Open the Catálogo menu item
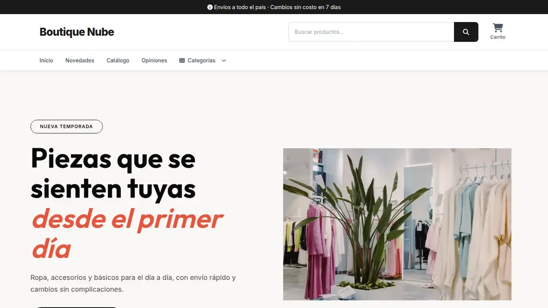Screen dimensions: 548x308 118,60
